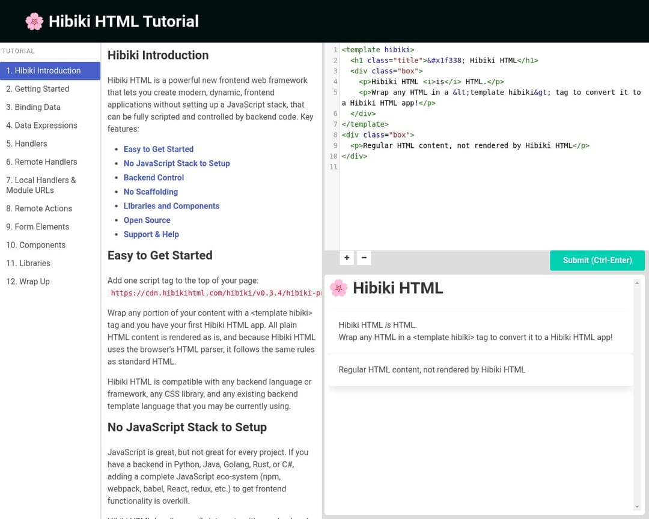
Task: Click empty code line 11 in editor
Action: [493, 167]
